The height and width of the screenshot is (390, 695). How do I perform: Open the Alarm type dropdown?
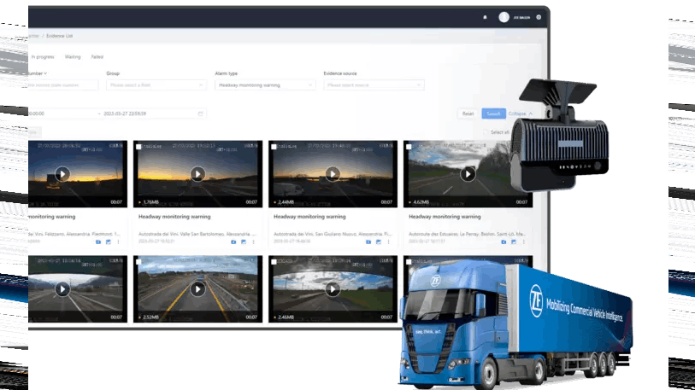[x=265, y=85]
